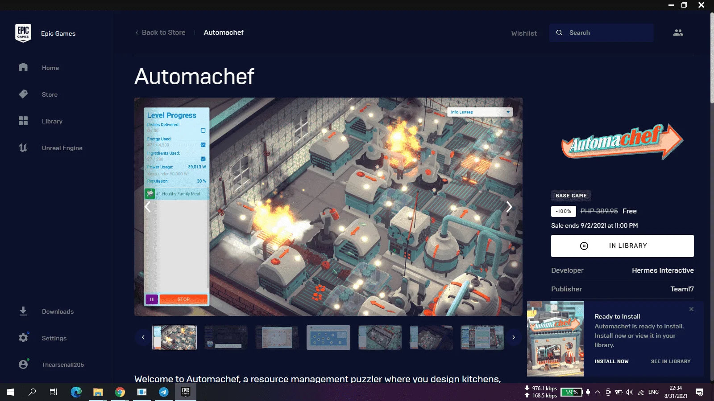Open the Unreal Engine icon
Screen dimensions: 714x401
pyautogui.click(x=23, y=147)
